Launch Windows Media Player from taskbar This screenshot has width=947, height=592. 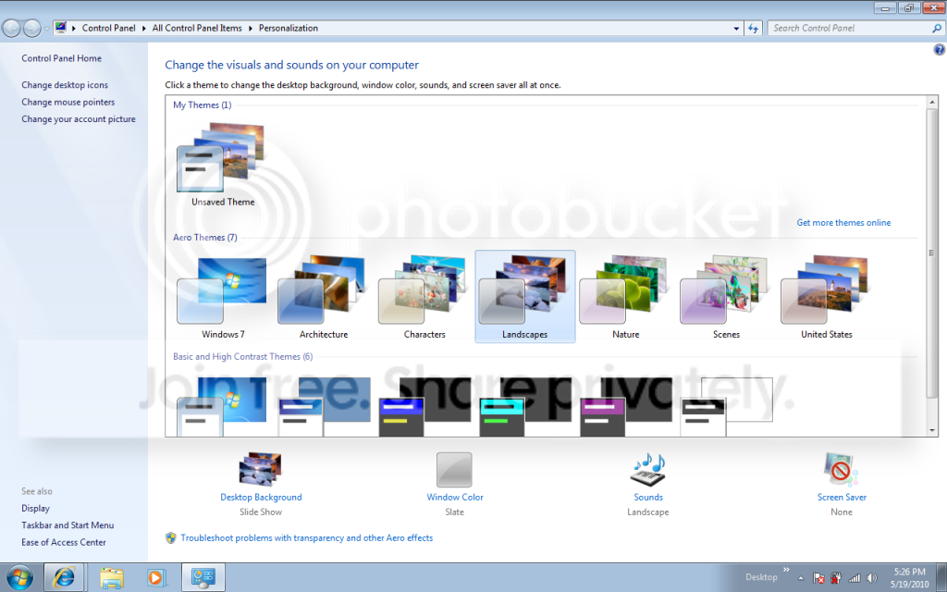pyautogui.click(x=156, y=578)
